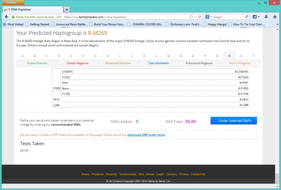Click the page vertical scrollbar thumb
Viewport: 281px width, 190px height.
coord(277,178)
